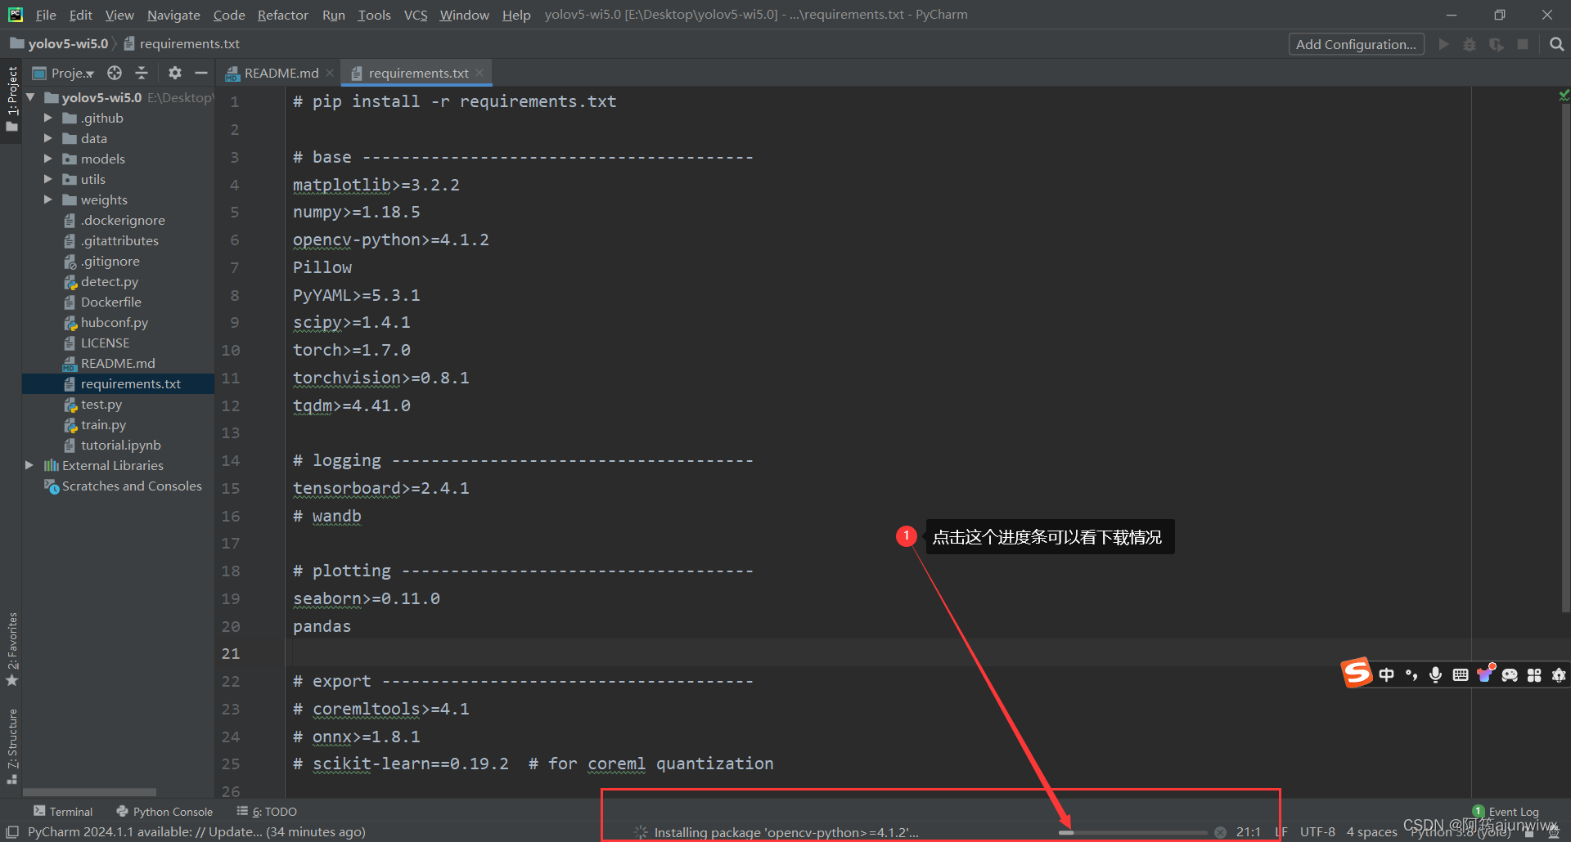Click the Sogou skin shirt icon

1485,674
